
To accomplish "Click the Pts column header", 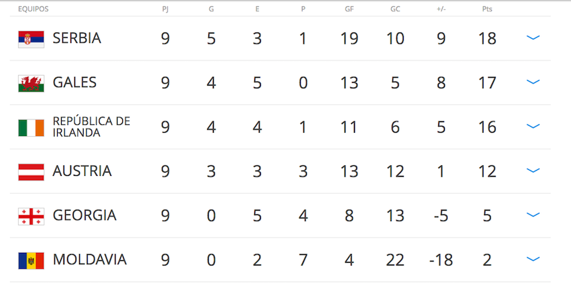I will pyautogui.click(x=487, y=9).
